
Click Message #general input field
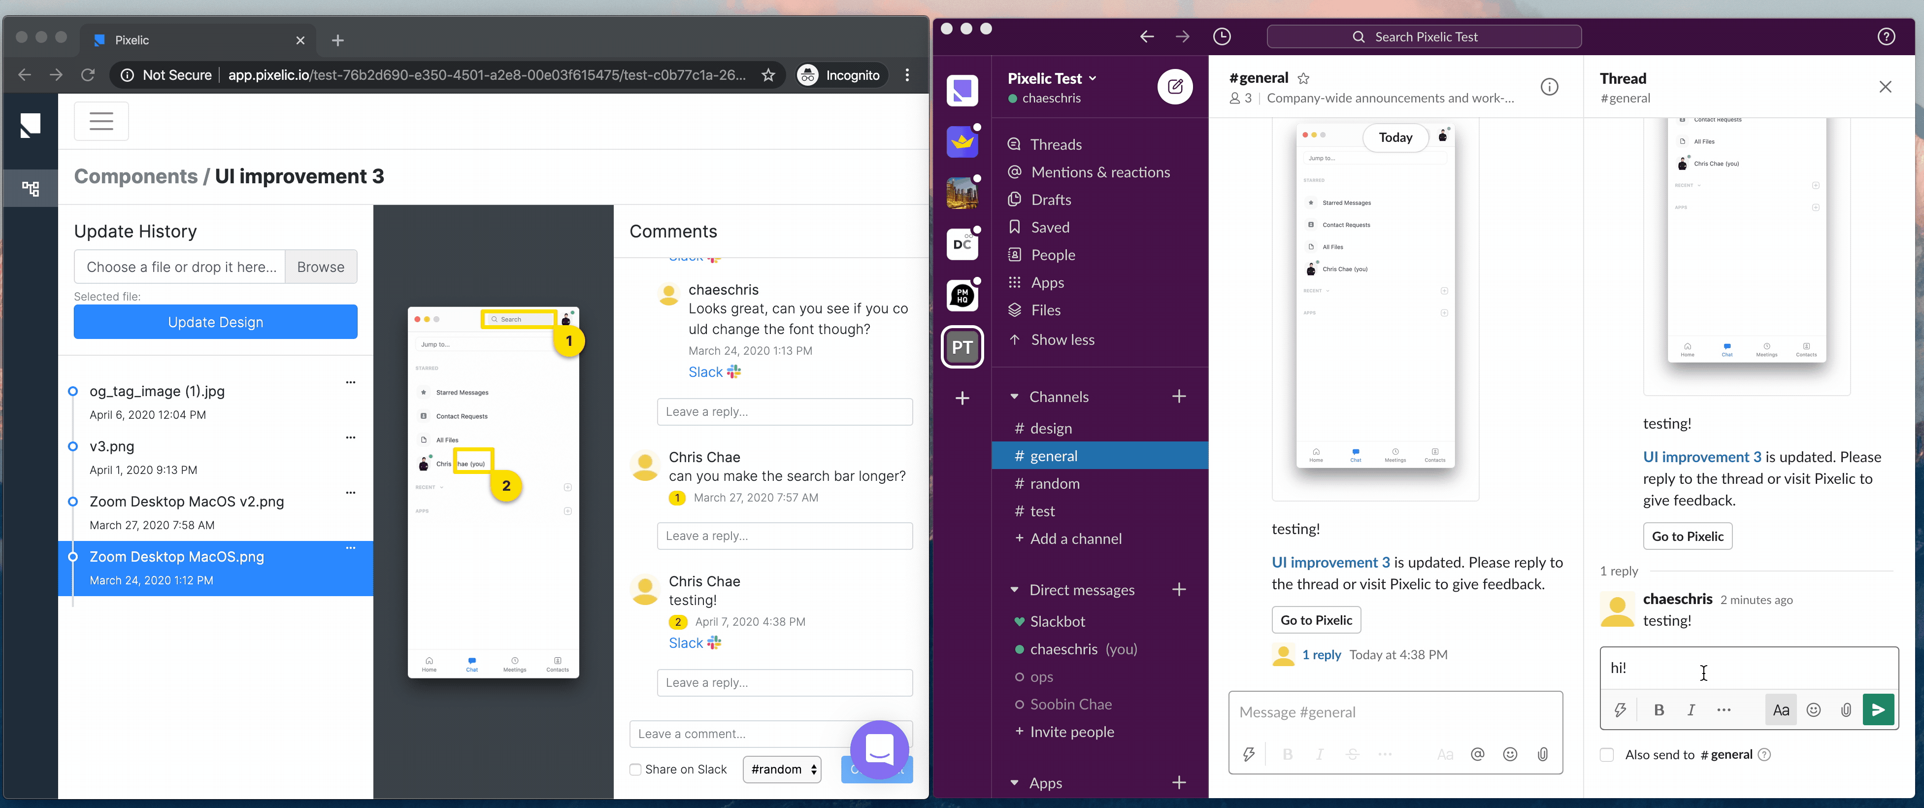point(1395,713)
